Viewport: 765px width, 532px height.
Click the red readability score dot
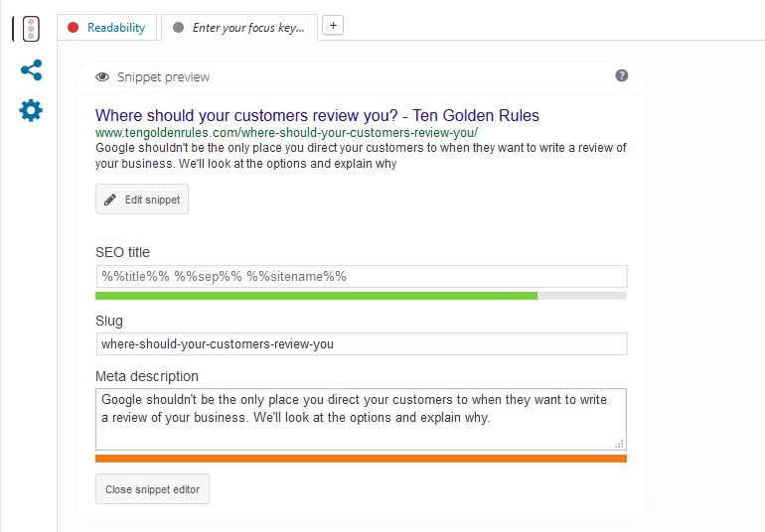coord(74,28)
